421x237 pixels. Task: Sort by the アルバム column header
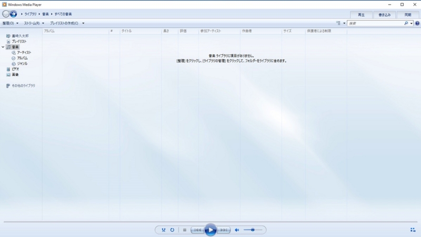click(x=75, y=31)
